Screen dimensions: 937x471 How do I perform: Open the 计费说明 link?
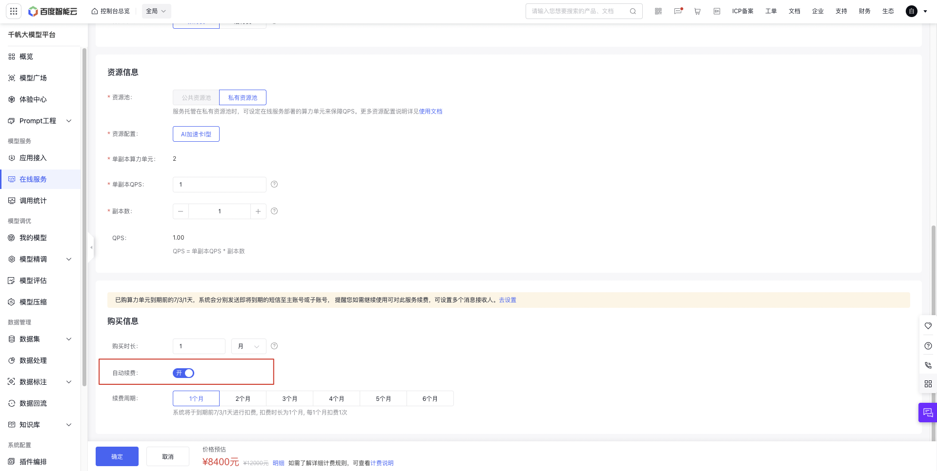[x=382, y=463]
